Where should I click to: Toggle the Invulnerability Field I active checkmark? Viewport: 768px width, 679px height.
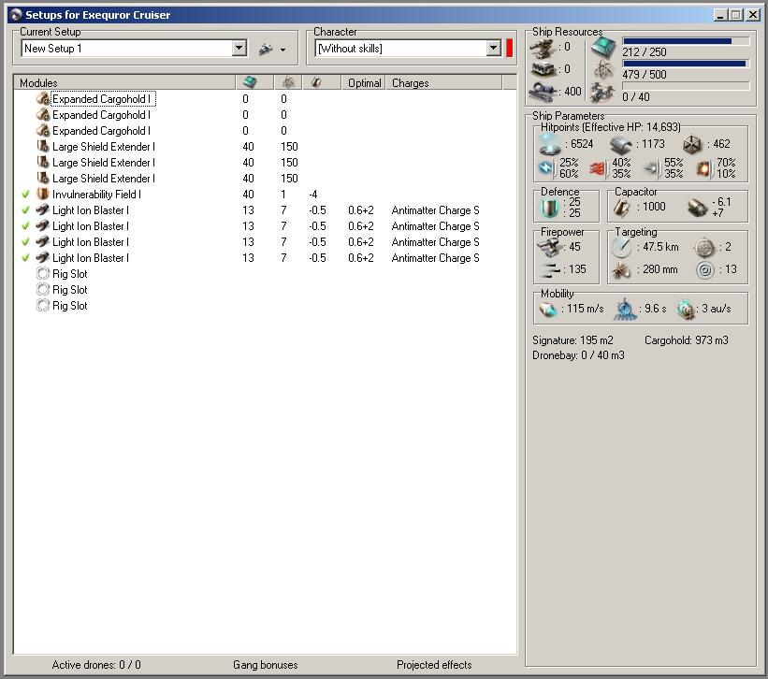[x=25, y=195]
